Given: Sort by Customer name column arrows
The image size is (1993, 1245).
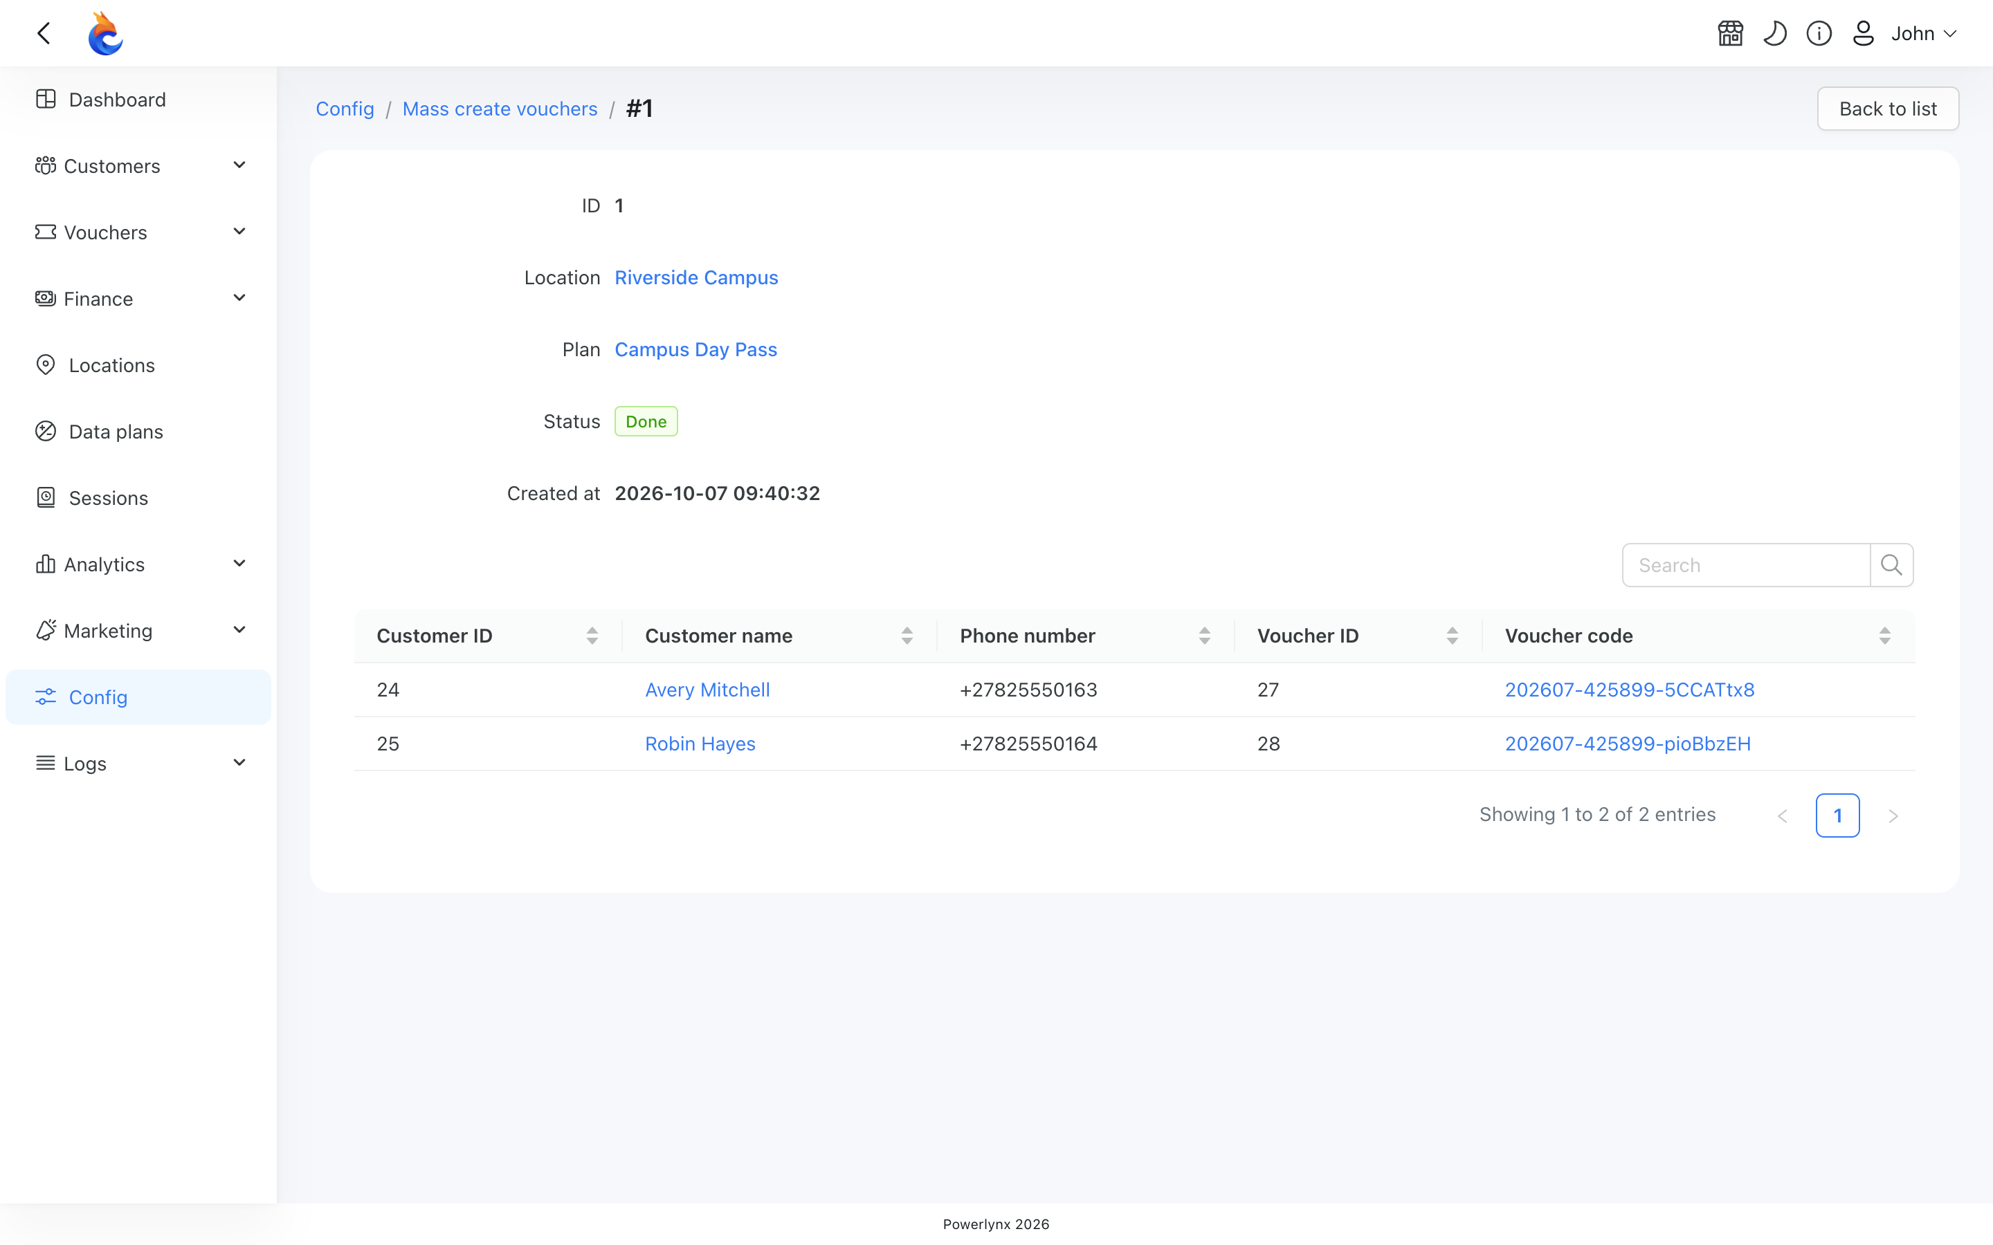Looking at the screenshot, I should tap(907, 636).
